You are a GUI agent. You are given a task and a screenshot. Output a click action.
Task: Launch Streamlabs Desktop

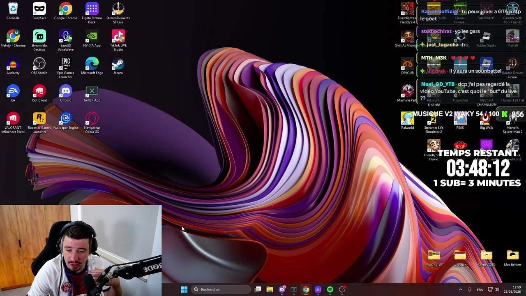click(39, 41)
